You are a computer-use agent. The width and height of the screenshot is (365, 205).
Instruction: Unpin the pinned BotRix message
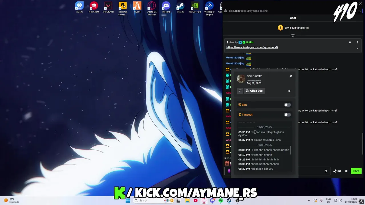350,42
